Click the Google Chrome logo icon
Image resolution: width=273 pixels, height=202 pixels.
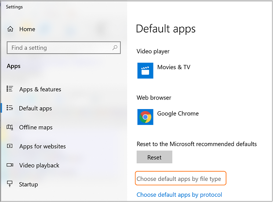pyautogui.click(x=145, y=117)
